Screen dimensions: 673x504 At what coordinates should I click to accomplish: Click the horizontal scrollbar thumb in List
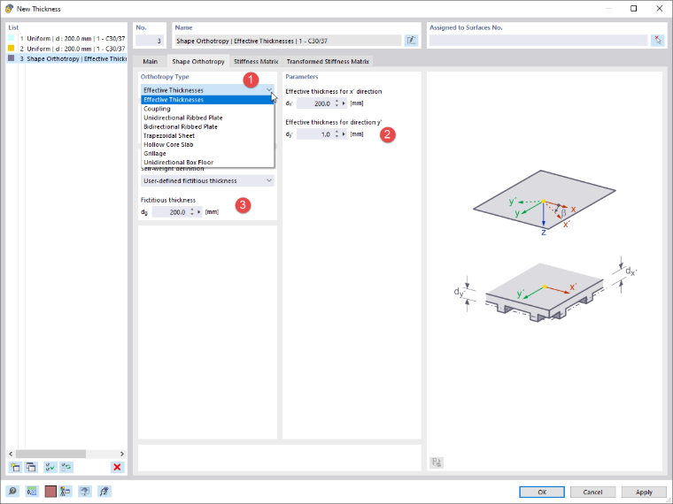click(x=50, y=454)
